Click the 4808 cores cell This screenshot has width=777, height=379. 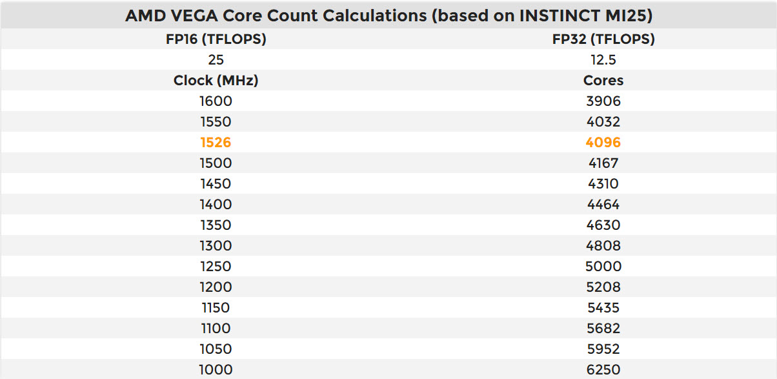[603, 246]
